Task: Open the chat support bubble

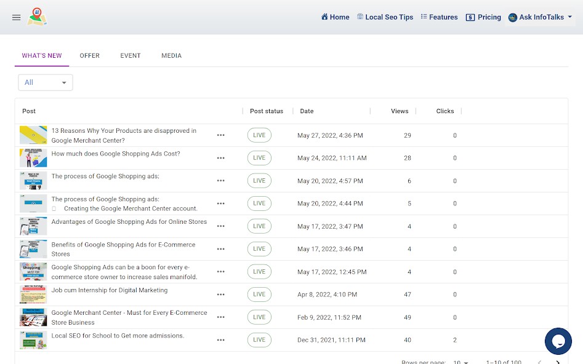Action: (558, 341)
